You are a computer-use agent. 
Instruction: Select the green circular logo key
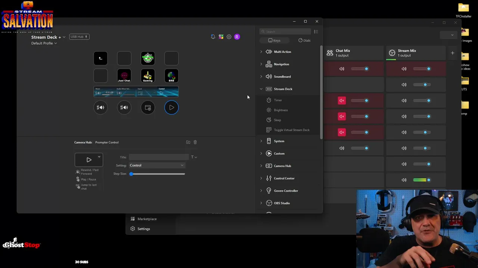(148, 58)
